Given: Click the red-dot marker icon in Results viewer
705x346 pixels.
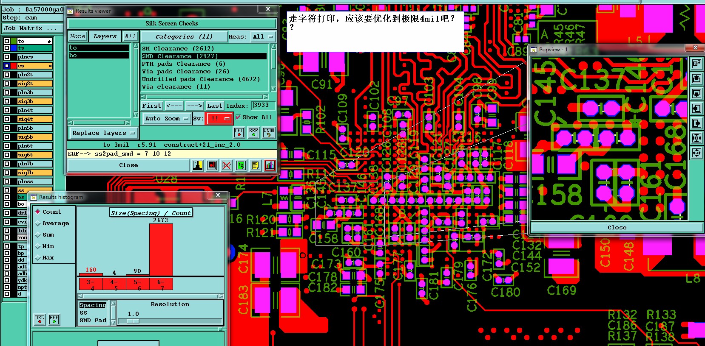Looking at the screenshot, I should [x=212, y=165].
